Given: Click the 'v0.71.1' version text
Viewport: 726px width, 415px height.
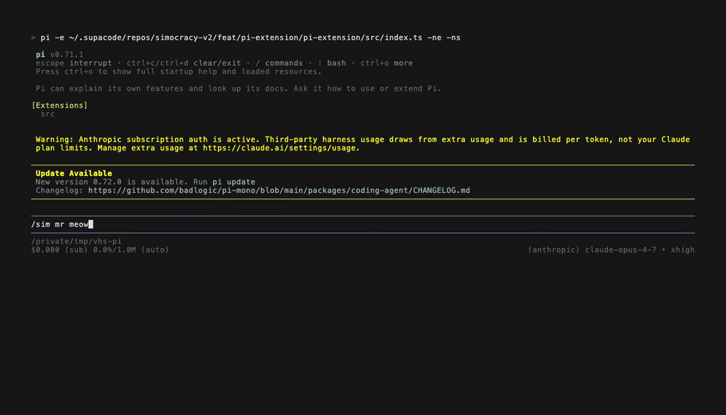Looking at the screenshot, I should pyautogui.click(x=67, y=54).
